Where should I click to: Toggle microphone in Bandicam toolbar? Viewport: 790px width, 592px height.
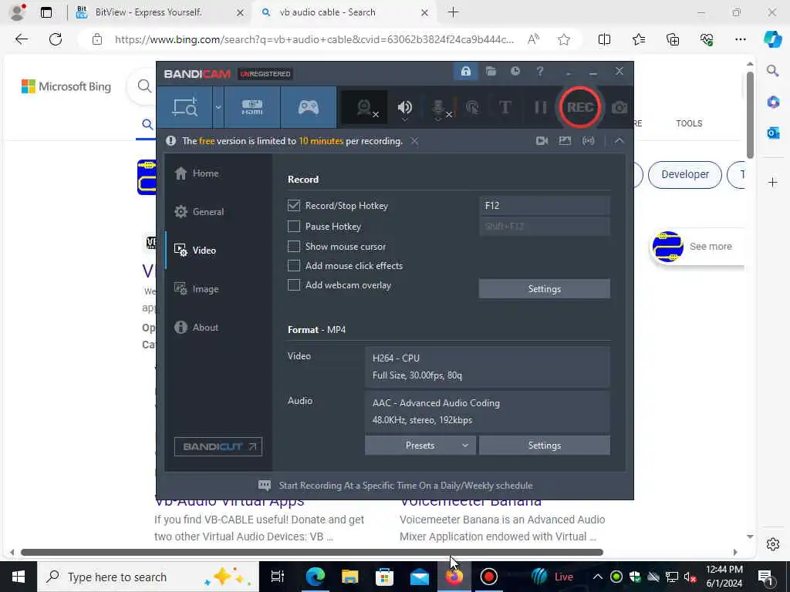439,107
